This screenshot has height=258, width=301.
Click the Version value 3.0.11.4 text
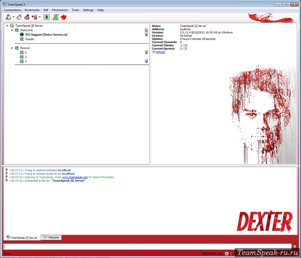(206, 33)
